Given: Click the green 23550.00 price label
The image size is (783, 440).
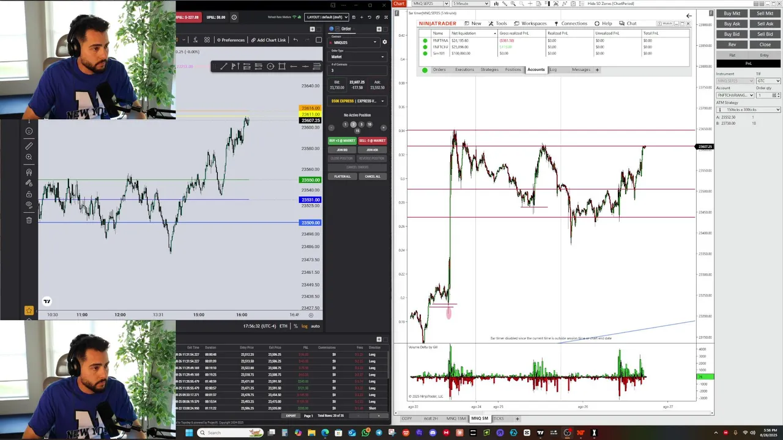Looking at the screenshot, I should [x=310, y=180].
